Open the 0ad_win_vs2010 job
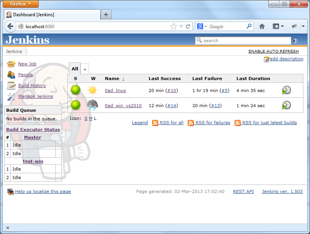The image size is (310, 234). click(x=123, y=106)
